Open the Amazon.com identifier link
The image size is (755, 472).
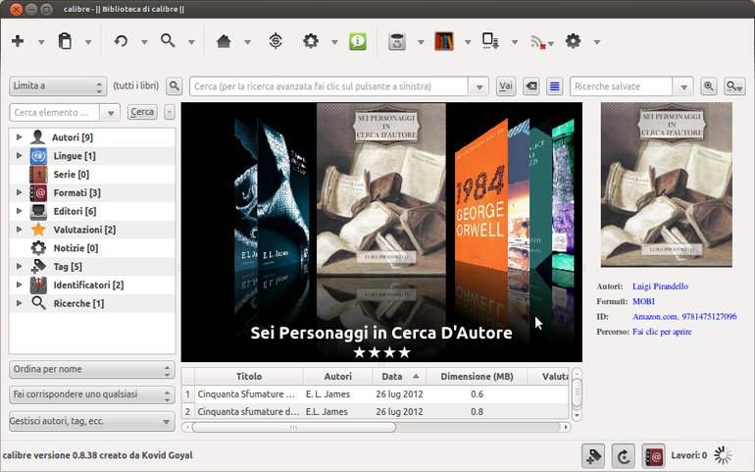pyautogui.click(x=654, y=317)
